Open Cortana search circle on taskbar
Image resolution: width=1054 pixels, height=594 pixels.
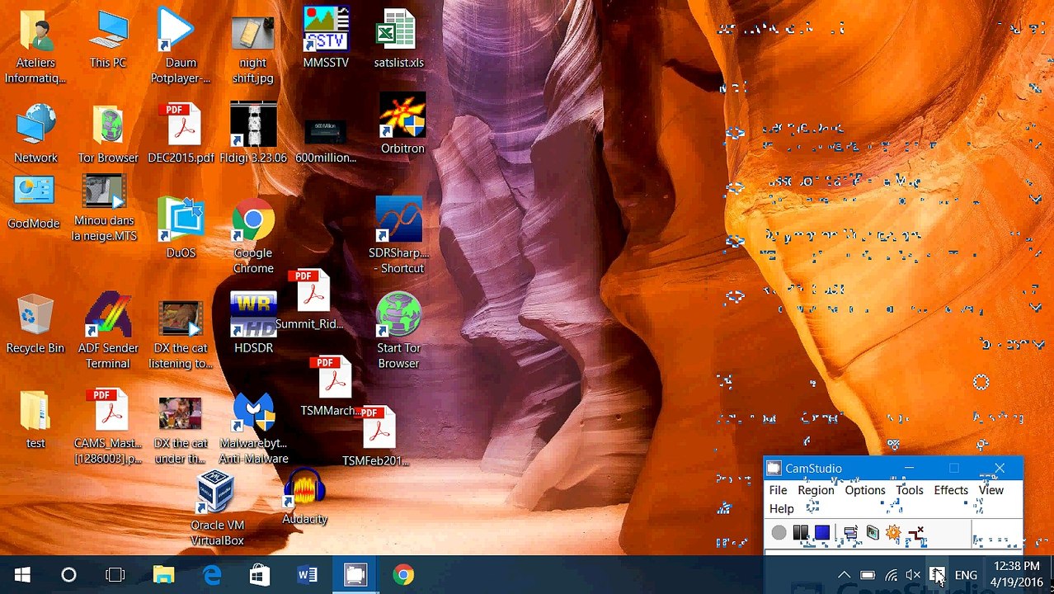click(68, 575)
